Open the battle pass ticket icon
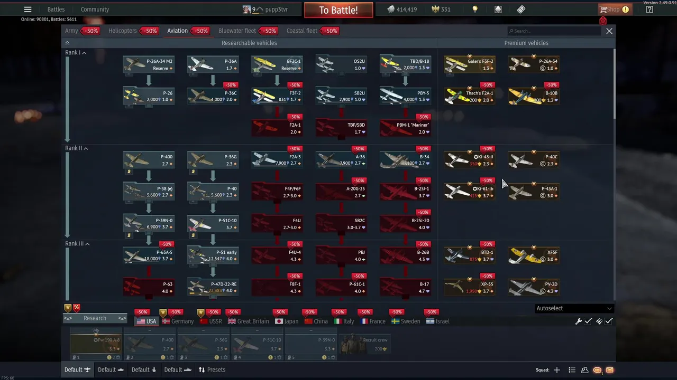677x380 pixels. 522,9
